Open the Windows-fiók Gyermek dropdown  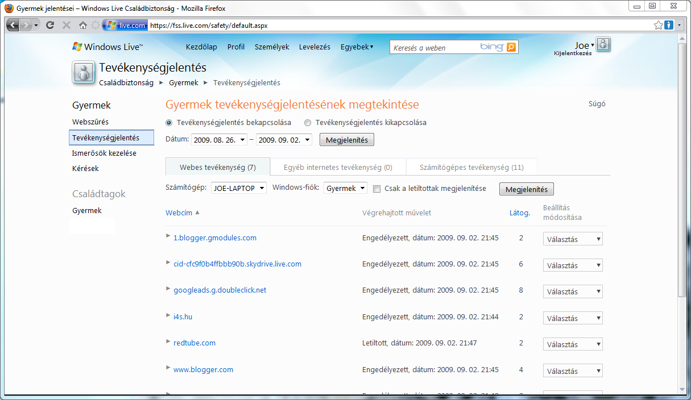point(346,188)
